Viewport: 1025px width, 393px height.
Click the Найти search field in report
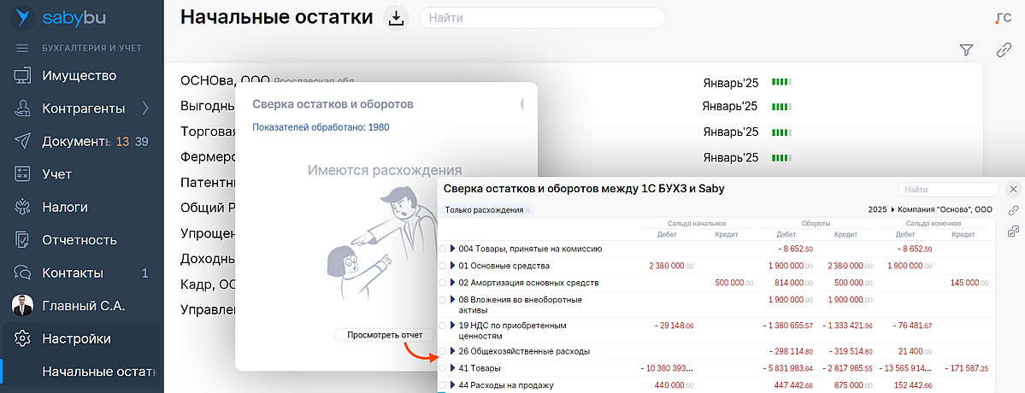pyautogui.click(x=947, y=190)
